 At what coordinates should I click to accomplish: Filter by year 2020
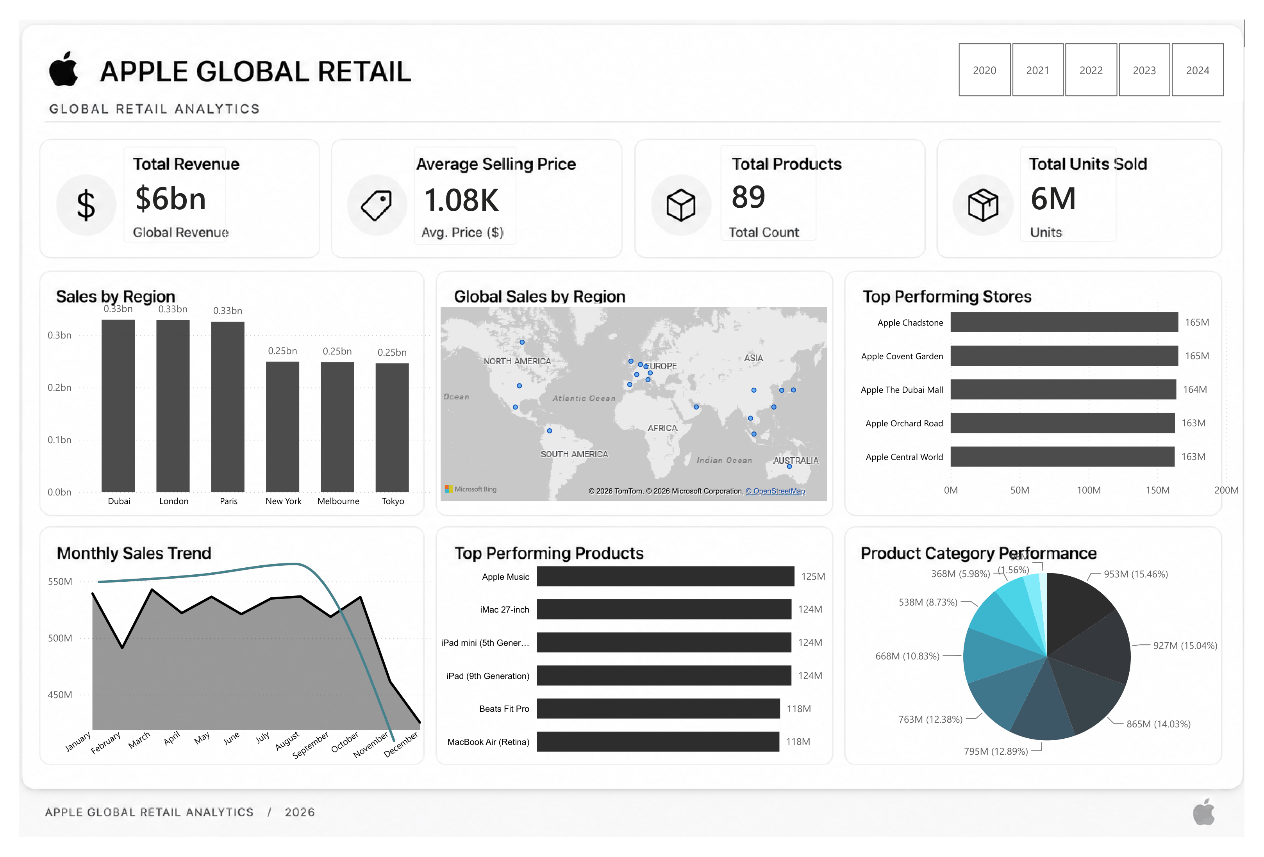(984, 70)
